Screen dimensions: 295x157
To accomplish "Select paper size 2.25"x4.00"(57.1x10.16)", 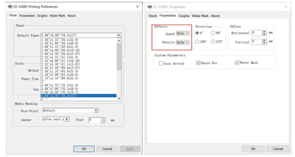I will point(79,61).
